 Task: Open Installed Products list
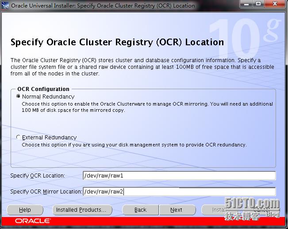click(x=82, y=210)
